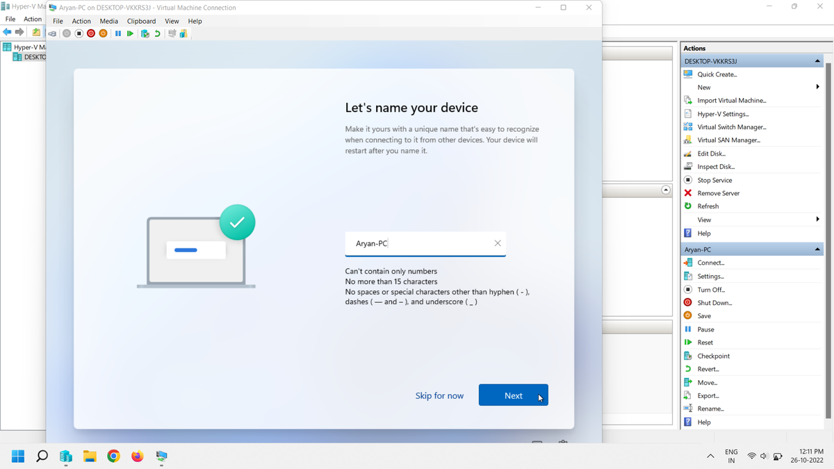Click the green Reset toolbar icon

click(130, 33)
